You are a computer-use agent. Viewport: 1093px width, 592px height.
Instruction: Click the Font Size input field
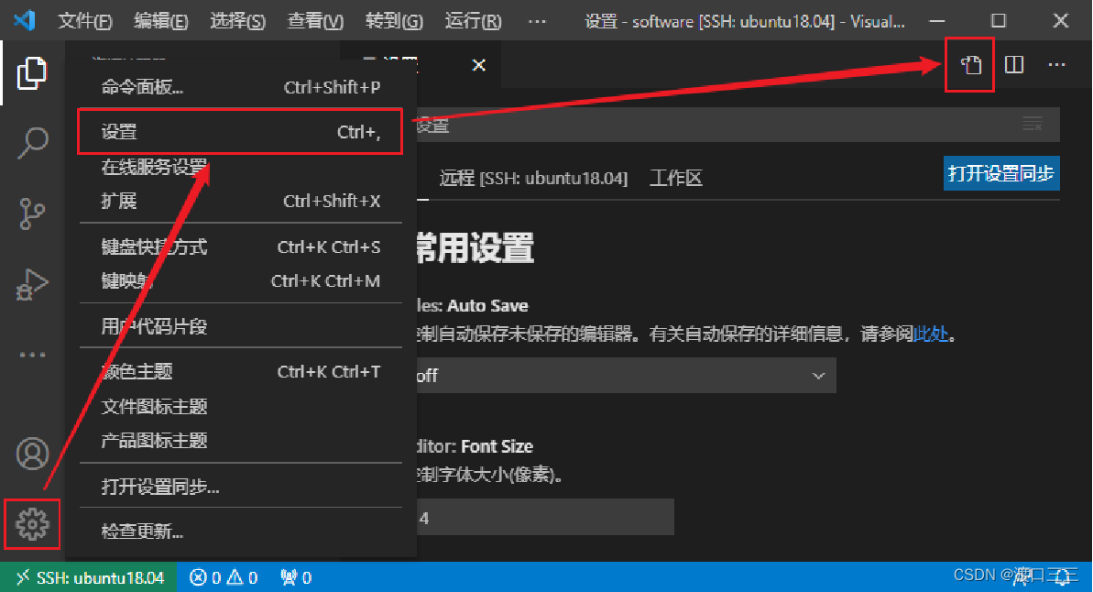point(545,518)
